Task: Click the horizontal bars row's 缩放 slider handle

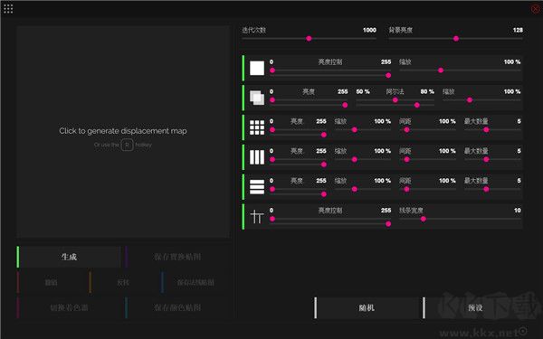Action: [x=354, y=189]
